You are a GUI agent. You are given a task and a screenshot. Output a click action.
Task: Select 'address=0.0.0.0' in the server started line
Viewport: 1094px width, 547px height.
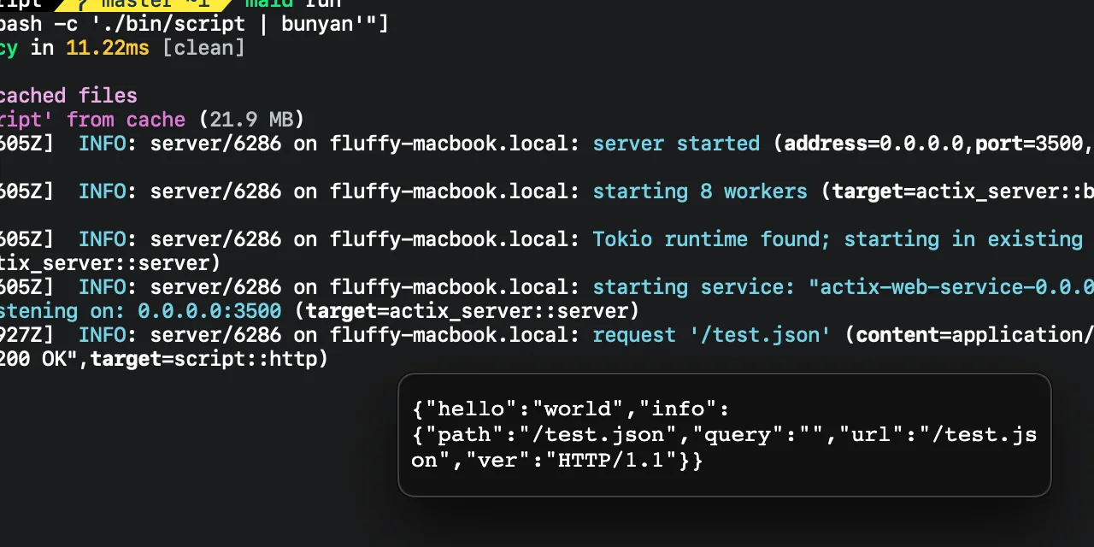click(x=878, y=144)
